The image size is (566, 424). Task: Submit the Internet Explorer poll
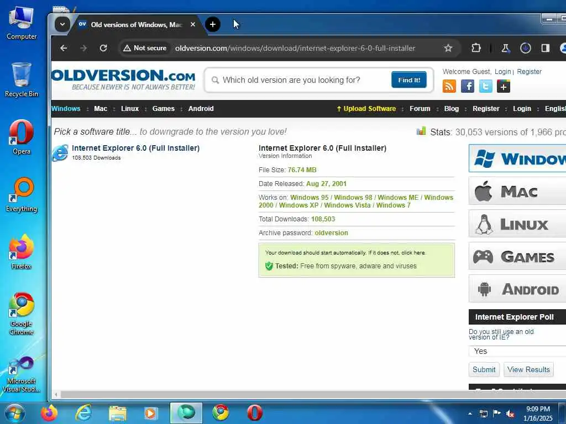tap(484, 369)
